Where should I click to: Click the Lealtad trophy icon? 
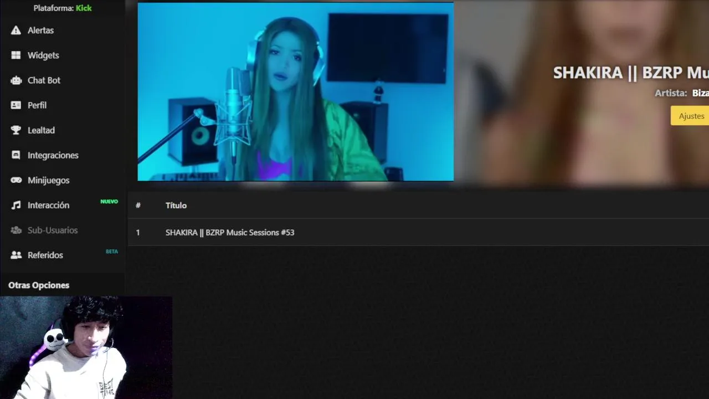click(x=16, y=130)
